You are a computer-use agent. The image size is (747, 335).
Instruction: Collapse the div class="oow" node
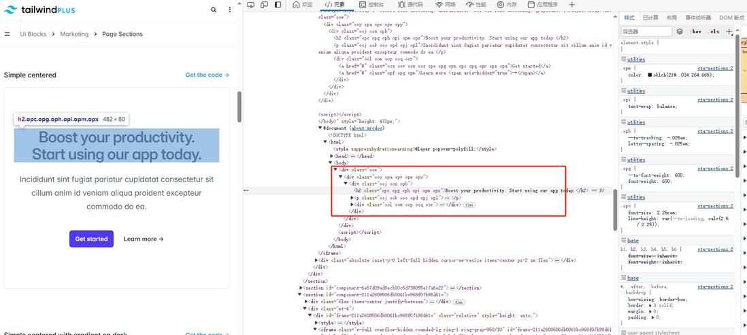pyautogui.click(x=335, y=170)
